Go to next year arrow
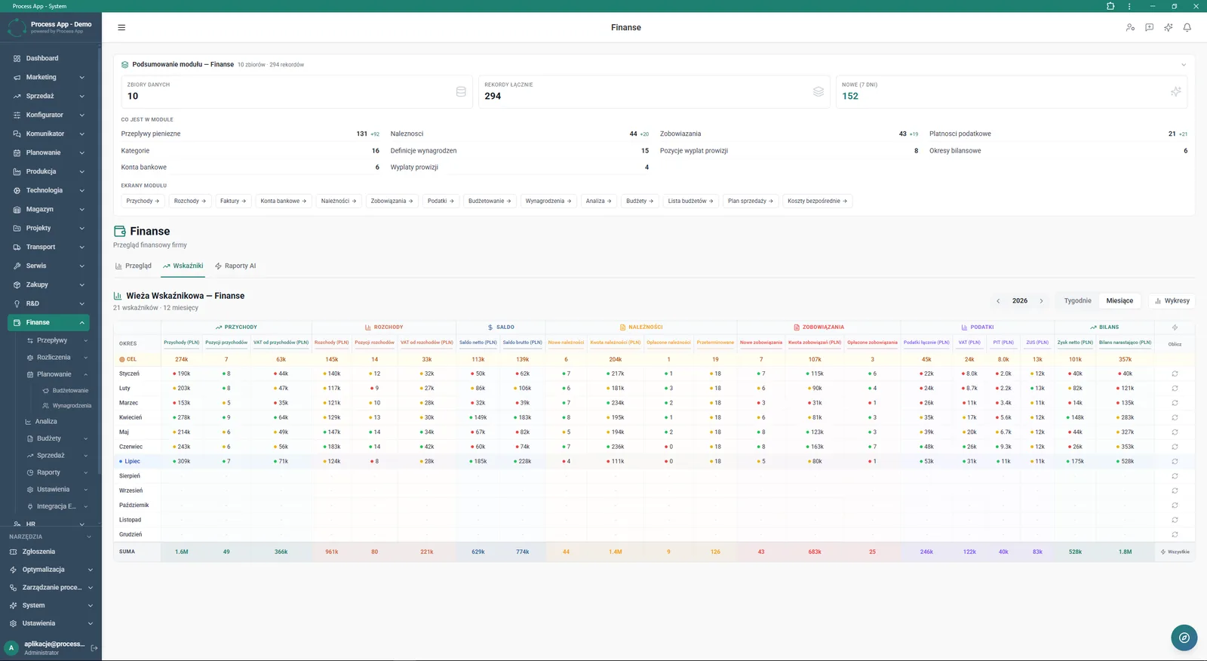 click(x=1042, y=300)
